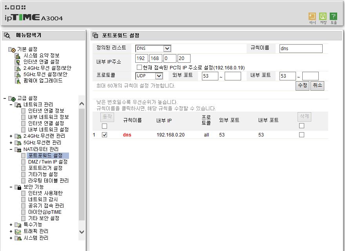
Task: Click the 동작 button in the table header
Action: (107, 117)
